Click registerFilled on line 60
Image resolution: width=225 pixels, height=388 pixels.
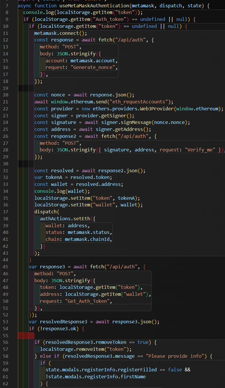[x=137, y=370]
